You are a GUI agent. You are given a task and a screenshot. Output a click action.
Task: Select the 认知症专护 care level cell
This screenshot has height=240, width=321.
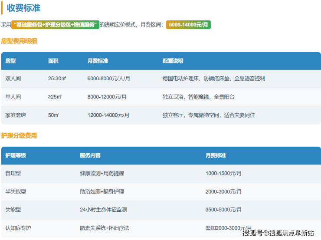click(18, 228)
